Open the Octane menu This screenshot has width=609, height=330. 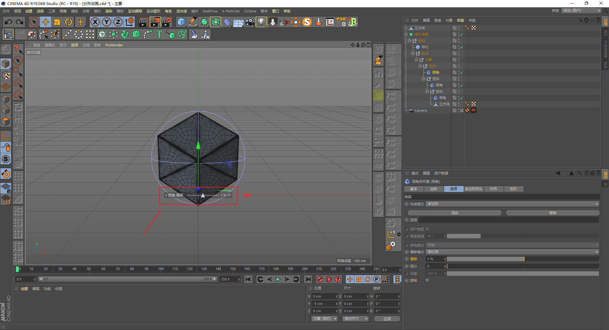point(250,11)
